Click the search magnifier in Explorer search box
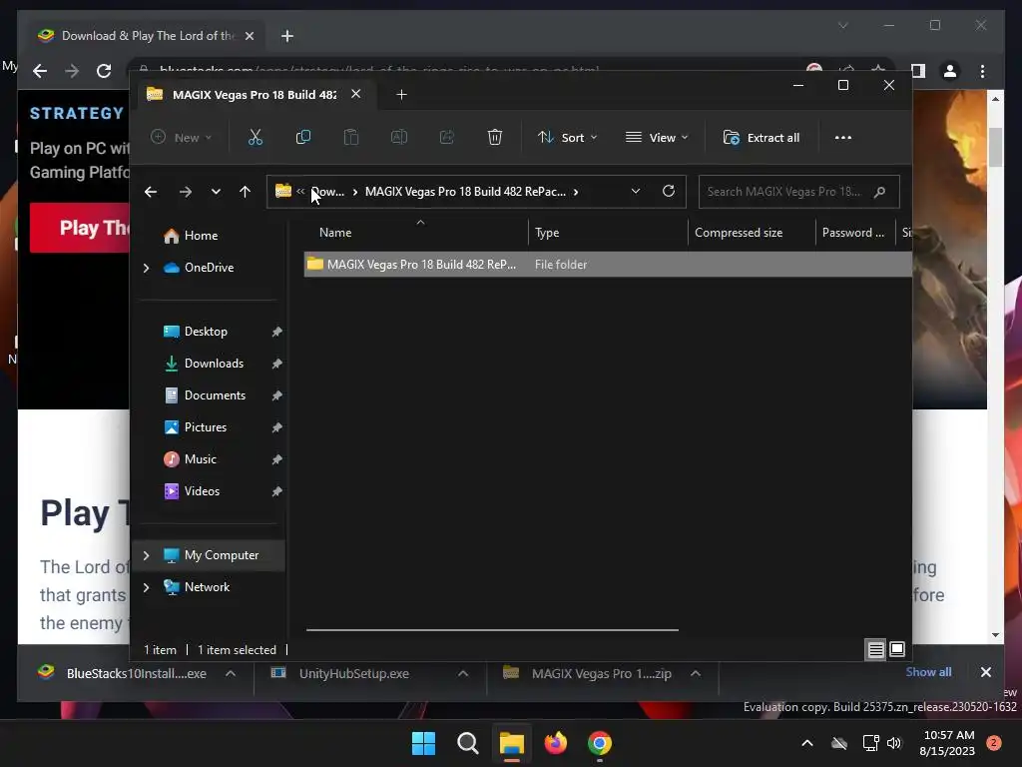Viewport: 1022px width, 767px height. (x=879, y=192)
